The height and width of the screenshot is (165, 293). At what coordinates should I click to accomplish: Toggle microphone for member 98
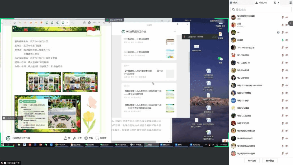tap(283, 32)
